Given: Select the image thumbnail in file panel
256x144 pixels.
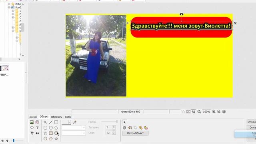Looking at the screenshot, I should (x=4, y=68).
